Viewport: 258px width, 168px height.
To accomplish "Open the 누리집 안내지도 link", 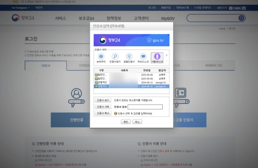I will tap(203, 7).
